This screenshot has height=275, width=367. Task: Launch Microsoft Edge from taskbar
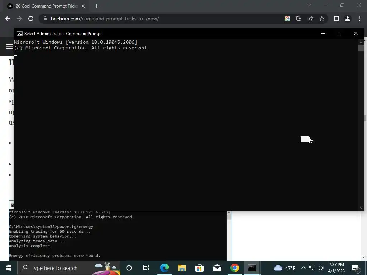click(164, 268)
